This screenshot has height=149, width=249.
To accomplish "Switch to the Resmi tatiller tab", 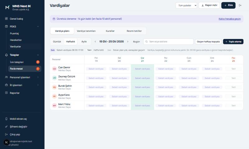I will pos(134,31).
